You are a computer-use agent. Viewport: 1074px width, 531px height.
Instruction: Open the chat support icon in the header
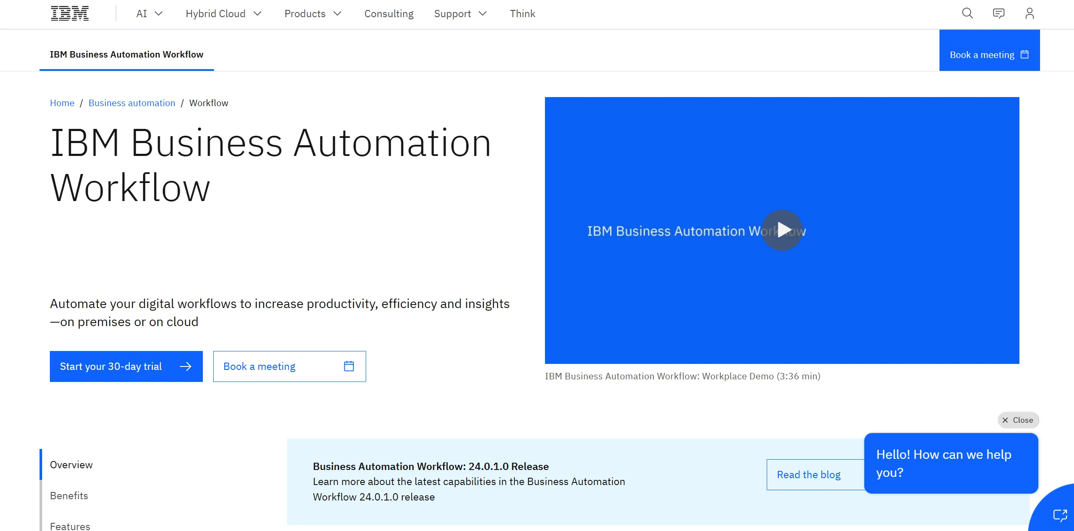coord(998,13)
